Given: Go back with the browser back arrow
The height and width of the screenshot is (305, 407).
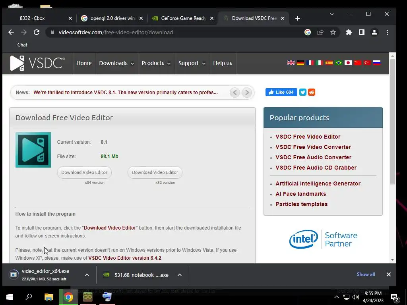Looking at the screenshot, I should coord(11,33).
